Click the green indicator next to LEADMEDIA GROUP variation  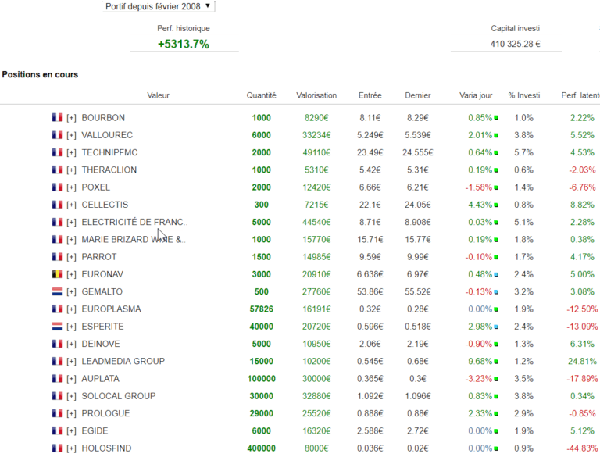point(496,362)
